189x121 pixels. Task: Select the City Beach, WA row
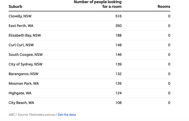click(89, 103)
